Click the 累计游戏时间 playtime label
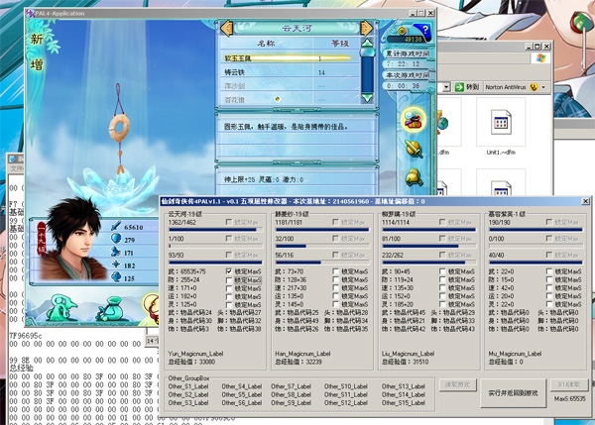 408,53
